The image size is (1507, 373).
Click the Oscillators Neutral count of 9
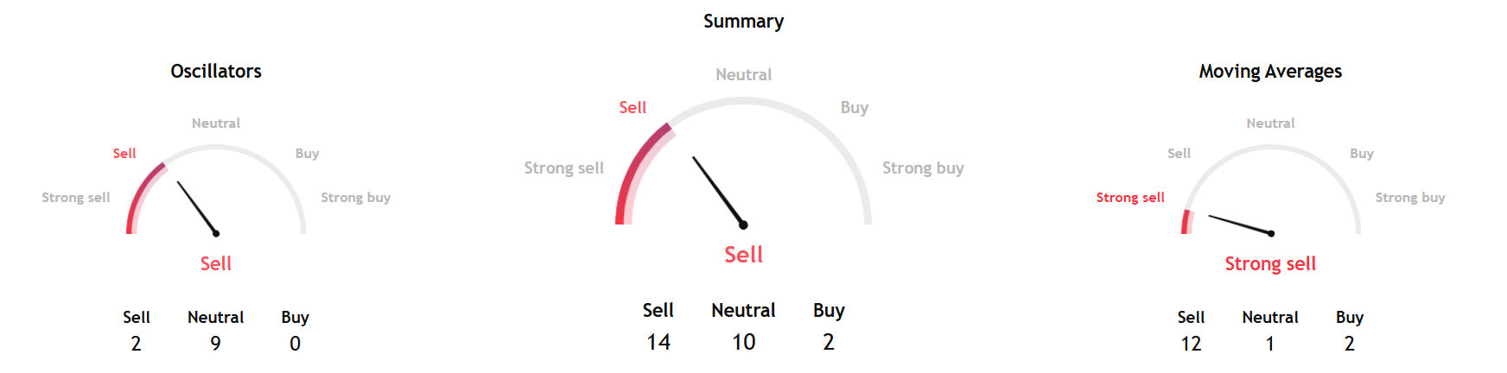click(216, 344)
